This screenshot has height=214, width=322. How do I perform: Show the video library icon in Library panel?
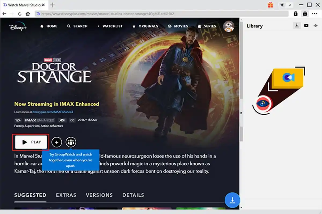tap(306, 25)
